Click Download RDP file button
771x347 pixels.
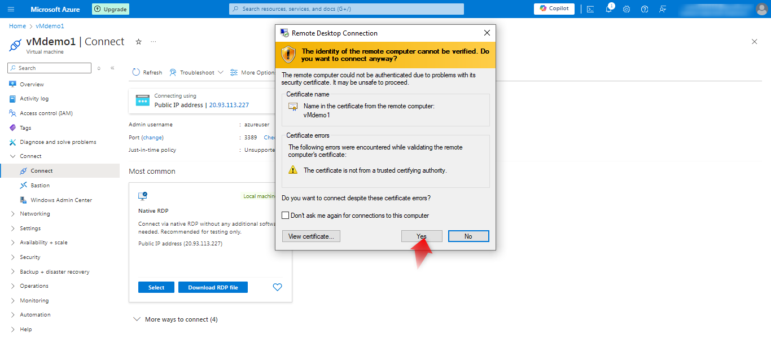213,287
